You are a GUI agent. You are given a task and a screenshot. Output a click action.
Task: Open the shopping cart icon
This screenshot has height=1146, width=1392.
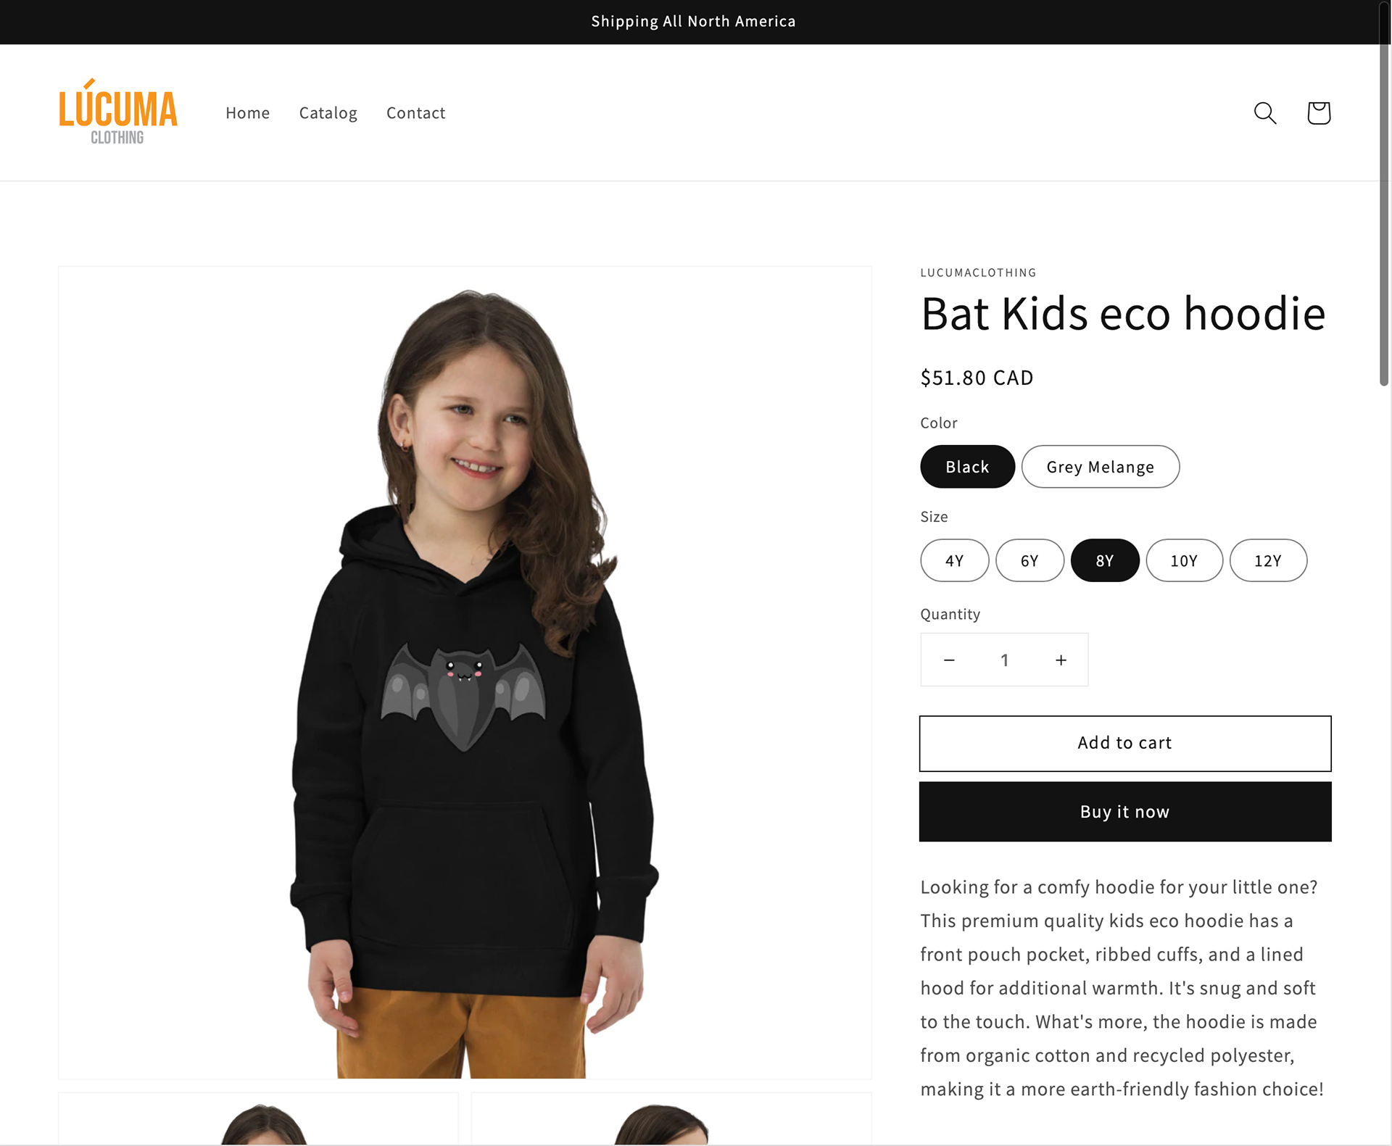pyautogui.click(x=1318, y=113)
